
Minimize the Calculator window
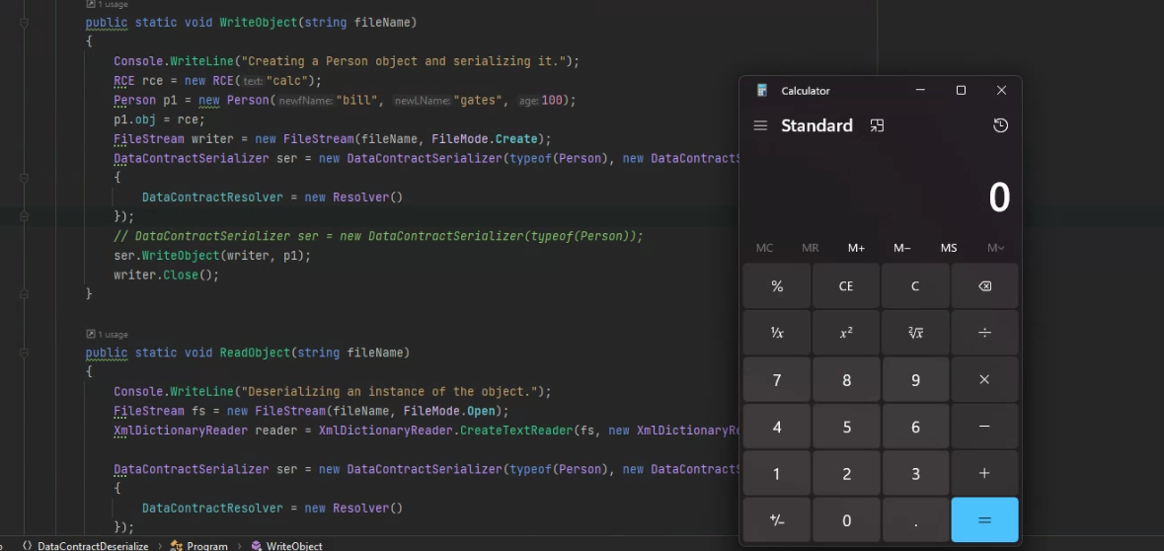920,91
